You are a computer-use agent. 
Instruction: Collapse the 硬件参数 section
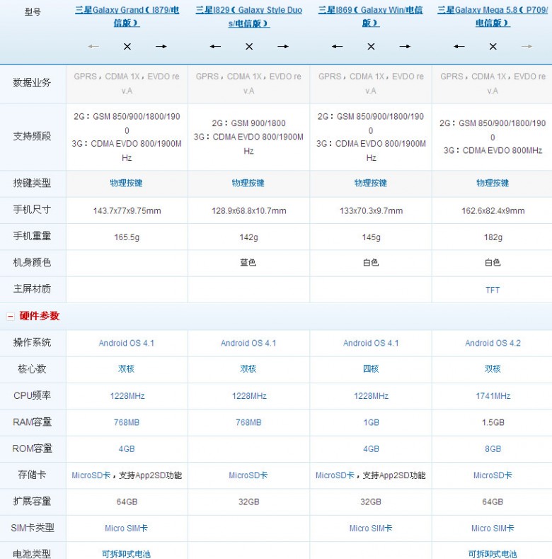(x=11, y=316)
